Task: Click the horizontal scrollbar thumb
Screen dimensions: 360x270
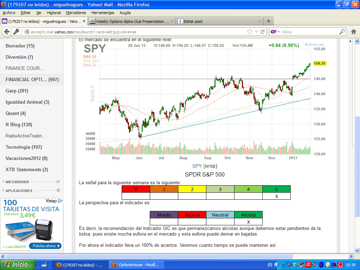Action: pos(149,256)
